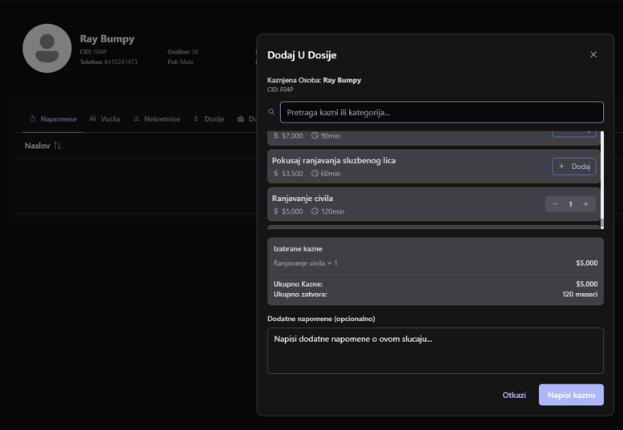Select the Nekretnine tab

[x=157, y=119]
